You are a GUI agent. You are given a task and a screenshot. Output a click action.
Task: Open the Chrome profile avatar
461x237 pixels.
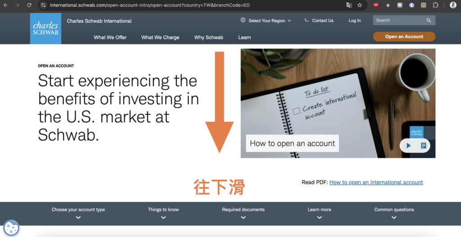tap(452, 5)
